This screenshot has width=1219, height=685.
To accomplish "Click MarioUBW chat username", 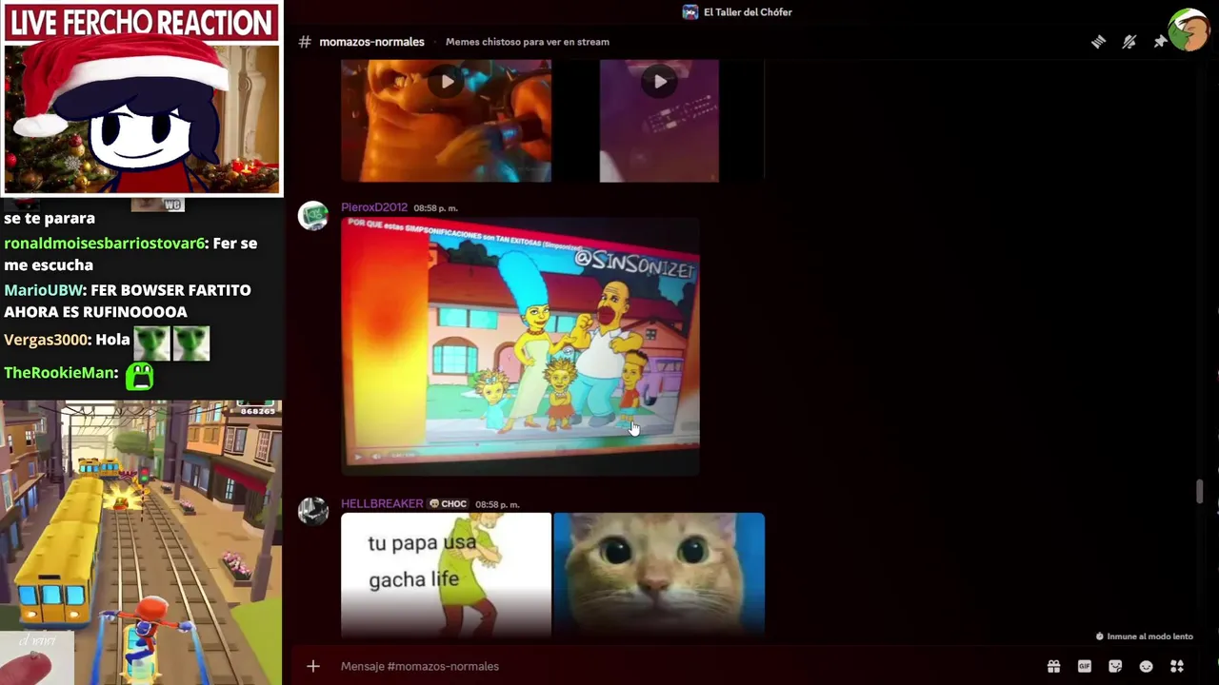I will (44, 290).
